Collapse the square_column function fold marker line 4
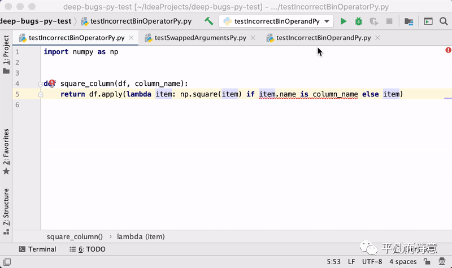 (41, 84)
